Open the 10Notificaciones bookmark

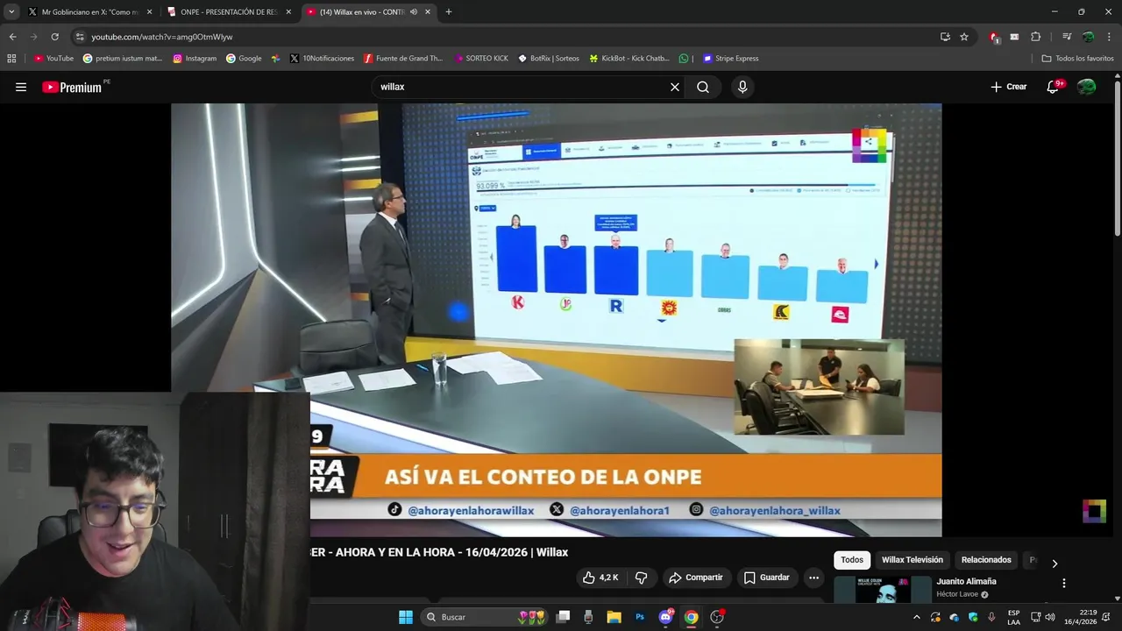(322, 59)
